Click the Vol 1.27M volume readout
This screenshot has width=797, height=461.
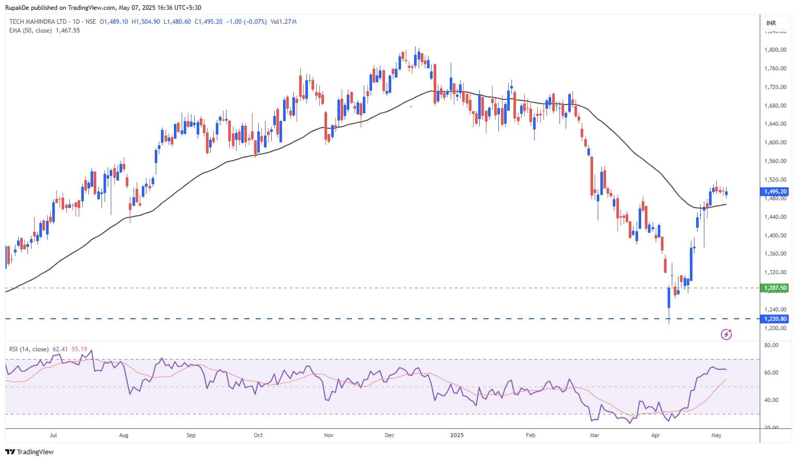coord(284,22)
